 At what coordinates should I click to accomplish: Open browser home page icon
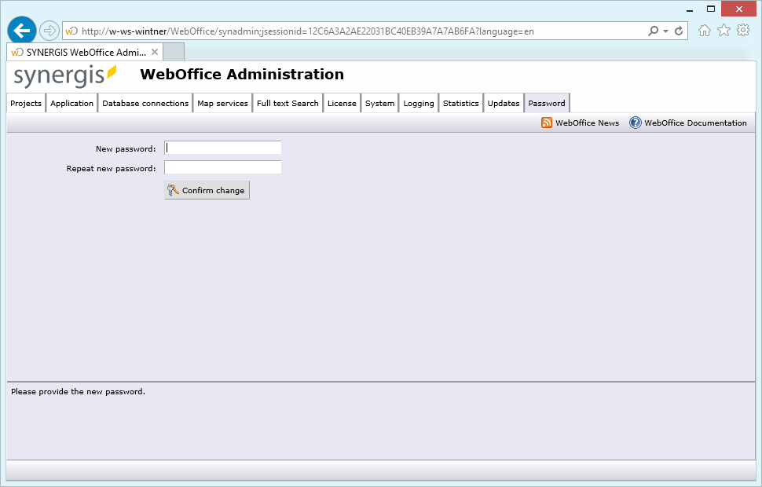pyautogui.click(x=705, y=31)
